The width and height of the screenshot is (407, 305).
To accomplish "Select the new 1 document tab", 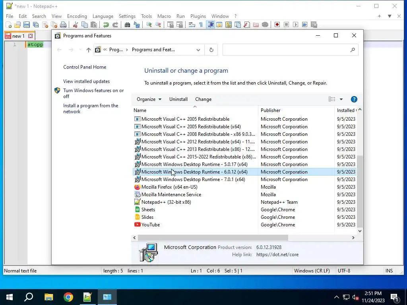I will (x=18, y=36).
